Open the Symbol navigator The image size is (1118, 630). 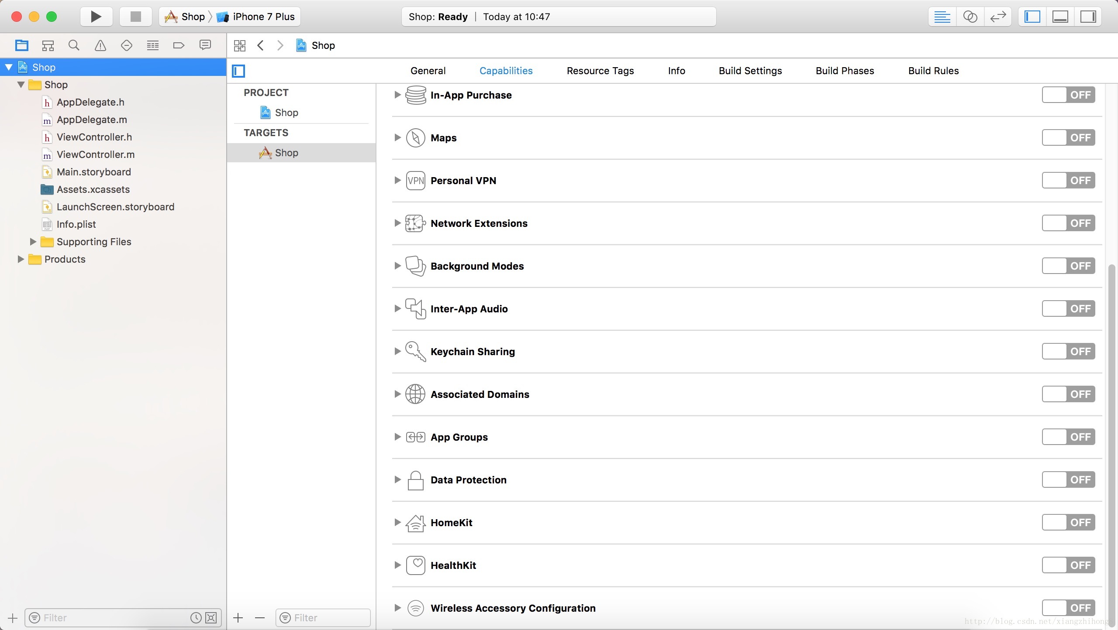pyautogui.click(x=48, y=45)
